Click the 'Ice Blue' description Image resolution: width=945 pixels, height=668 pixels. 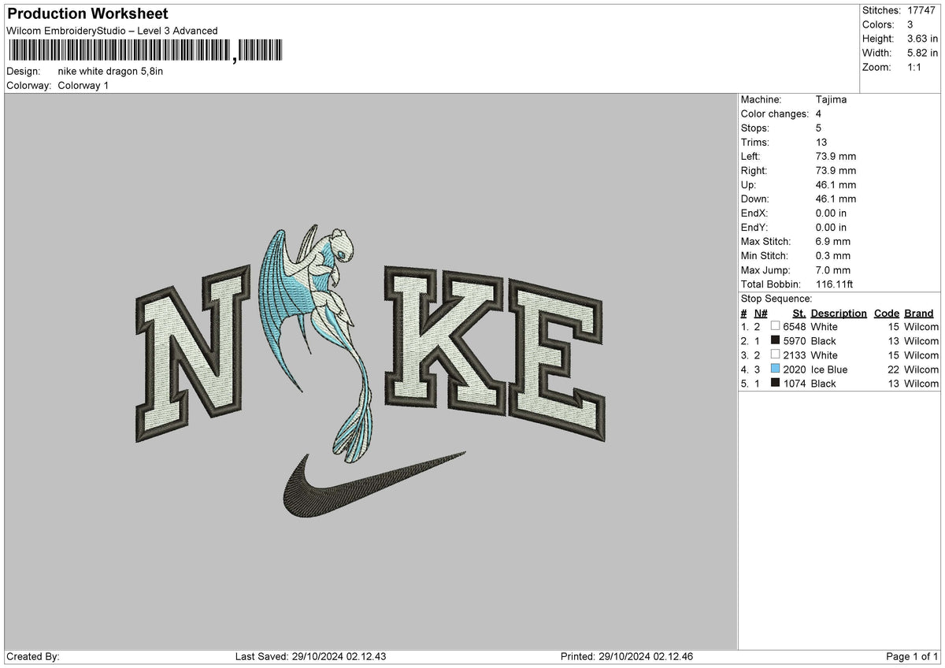pyautogui.click(x=829, y=369)
